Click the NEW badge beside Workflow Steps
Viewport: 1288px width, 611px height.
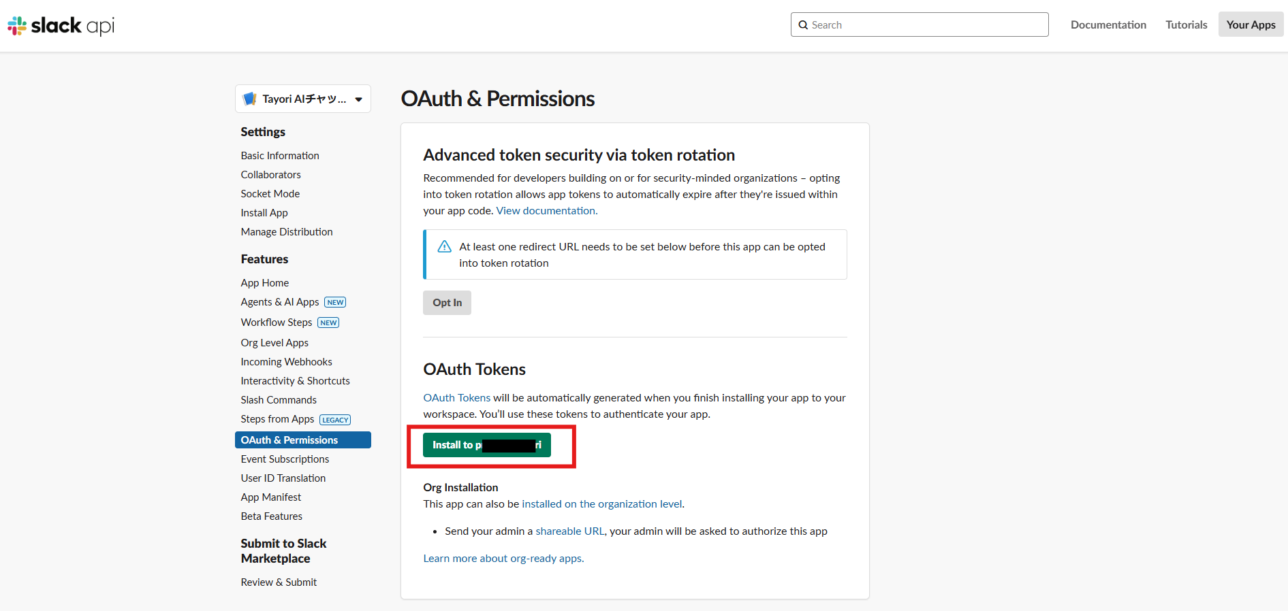click(x=328, y=323)
